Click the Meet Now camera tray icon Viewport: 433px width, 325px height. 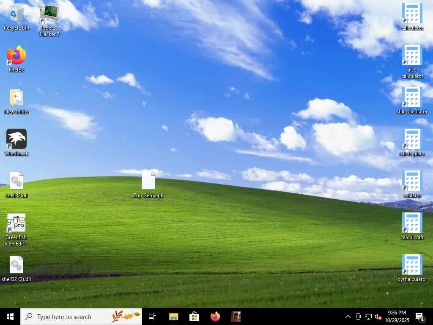[x=358, y=317]
